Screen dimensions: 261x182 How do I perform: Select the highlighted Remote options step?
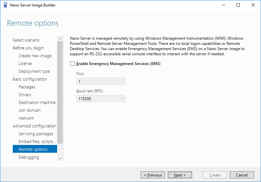(35, 149)
